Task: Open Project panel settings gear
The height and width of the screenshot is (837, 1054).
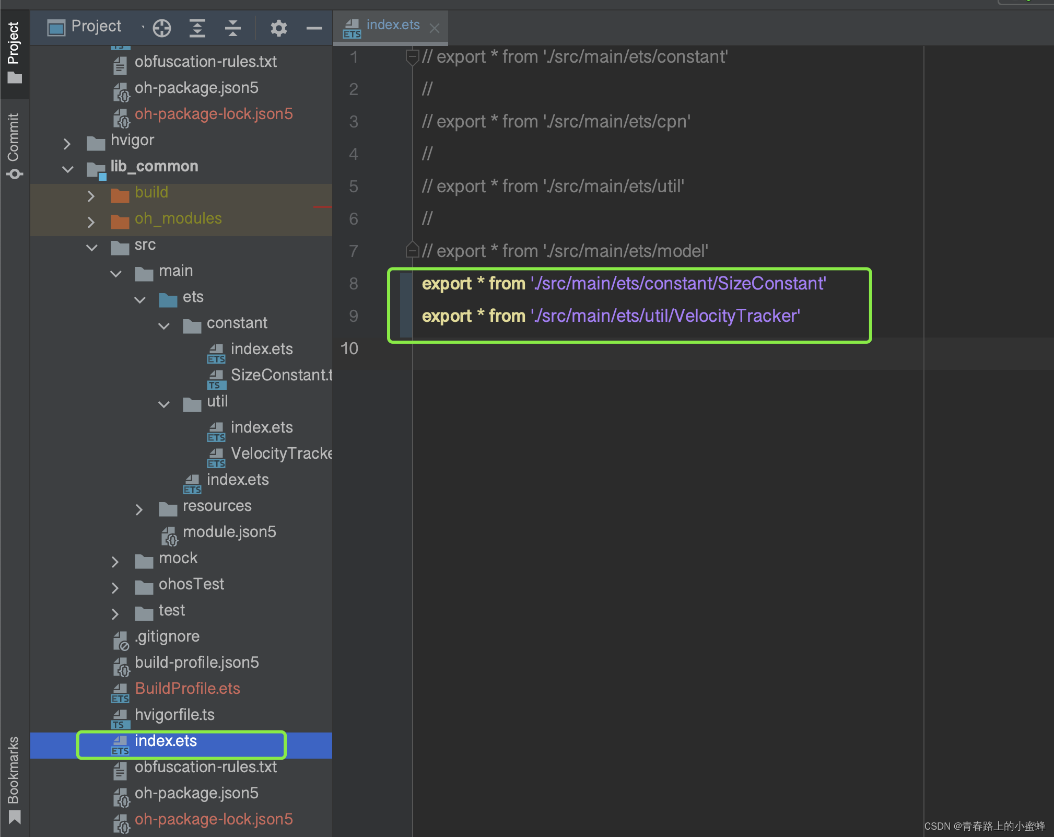Action: [278, 28]
